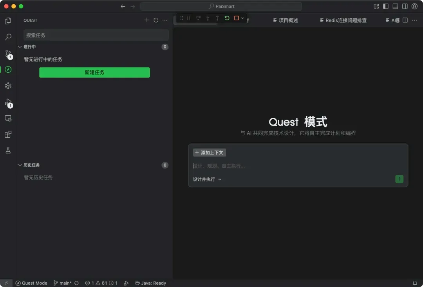423x287 pixels.
Task: Restart the debug session green icon
Action: pyautogui.click(x=227, y=18)
